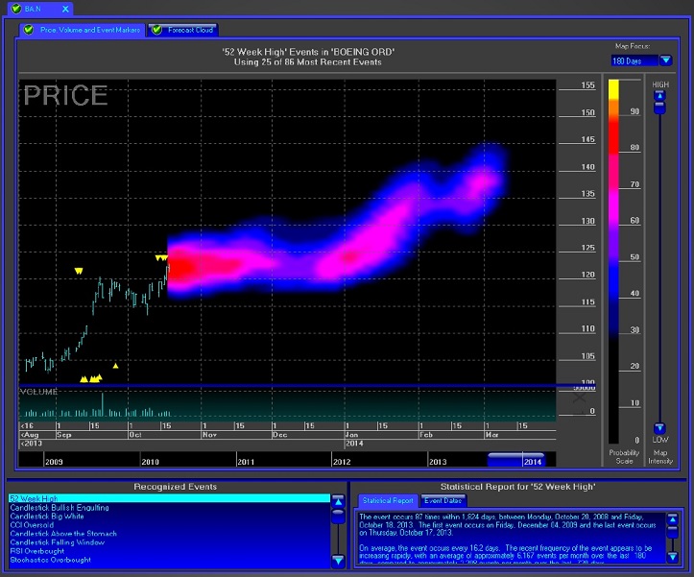Click the 155 price axis label
694x577 pixels.
click(587, 85)
